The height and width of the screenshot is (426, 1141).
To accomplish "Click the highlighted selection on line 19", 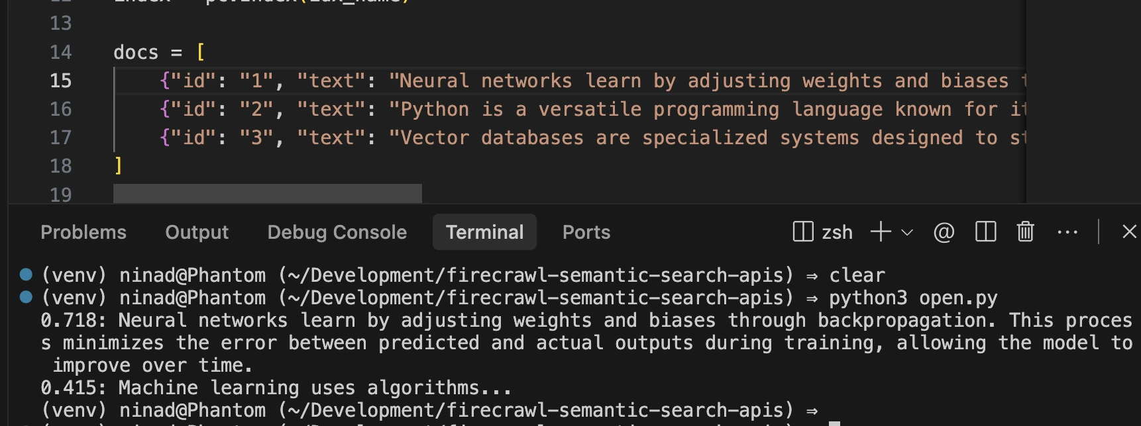I will pos(267,194).
